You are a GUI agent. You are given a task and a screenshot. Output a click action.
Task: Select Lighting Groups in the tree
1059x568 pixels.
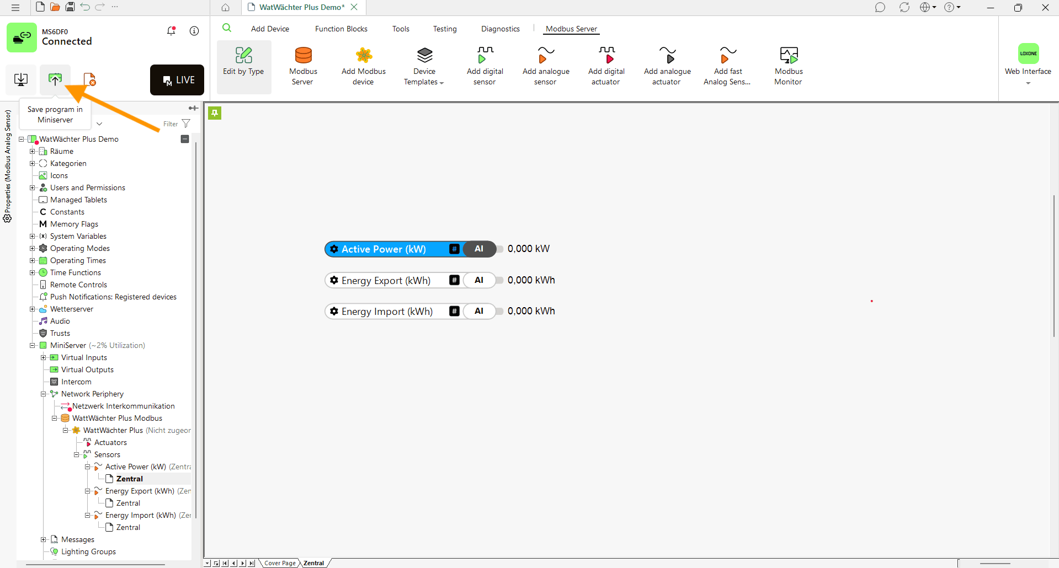[88, 551]
